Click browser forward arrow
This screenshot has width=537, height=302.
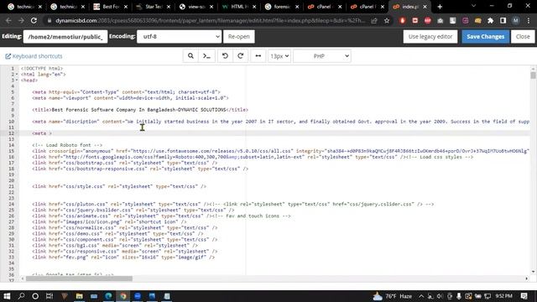21,20
